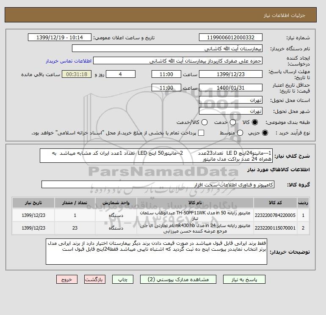
Task: Click the گروه کالا field
Action: tap(158, 184)
